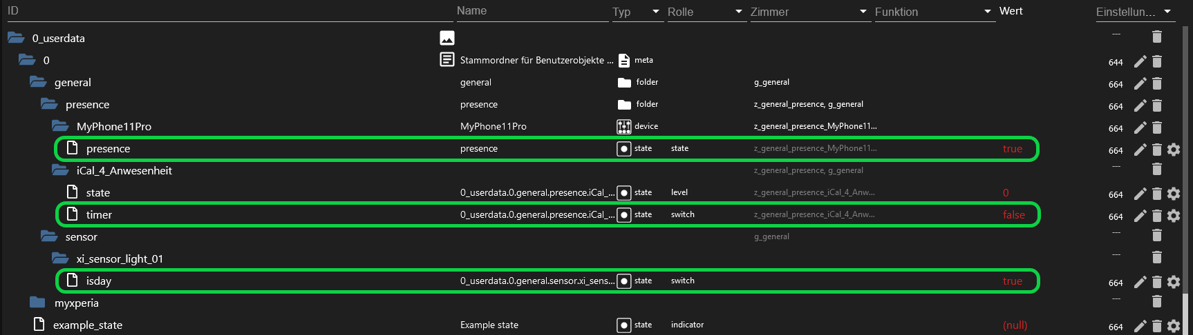Delete the 0_userdata root entry
Viewport: 1193px width, 335px height.
click(x=1157, y=37)
